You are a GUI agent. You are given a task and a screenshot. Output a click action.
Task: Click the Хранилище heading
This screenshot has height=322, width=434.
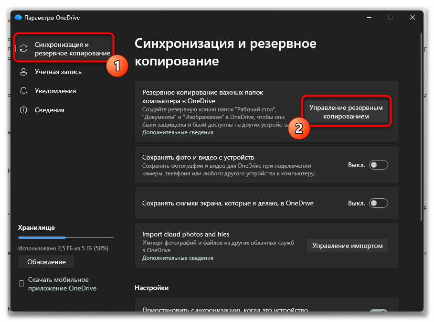coord(37,227)
